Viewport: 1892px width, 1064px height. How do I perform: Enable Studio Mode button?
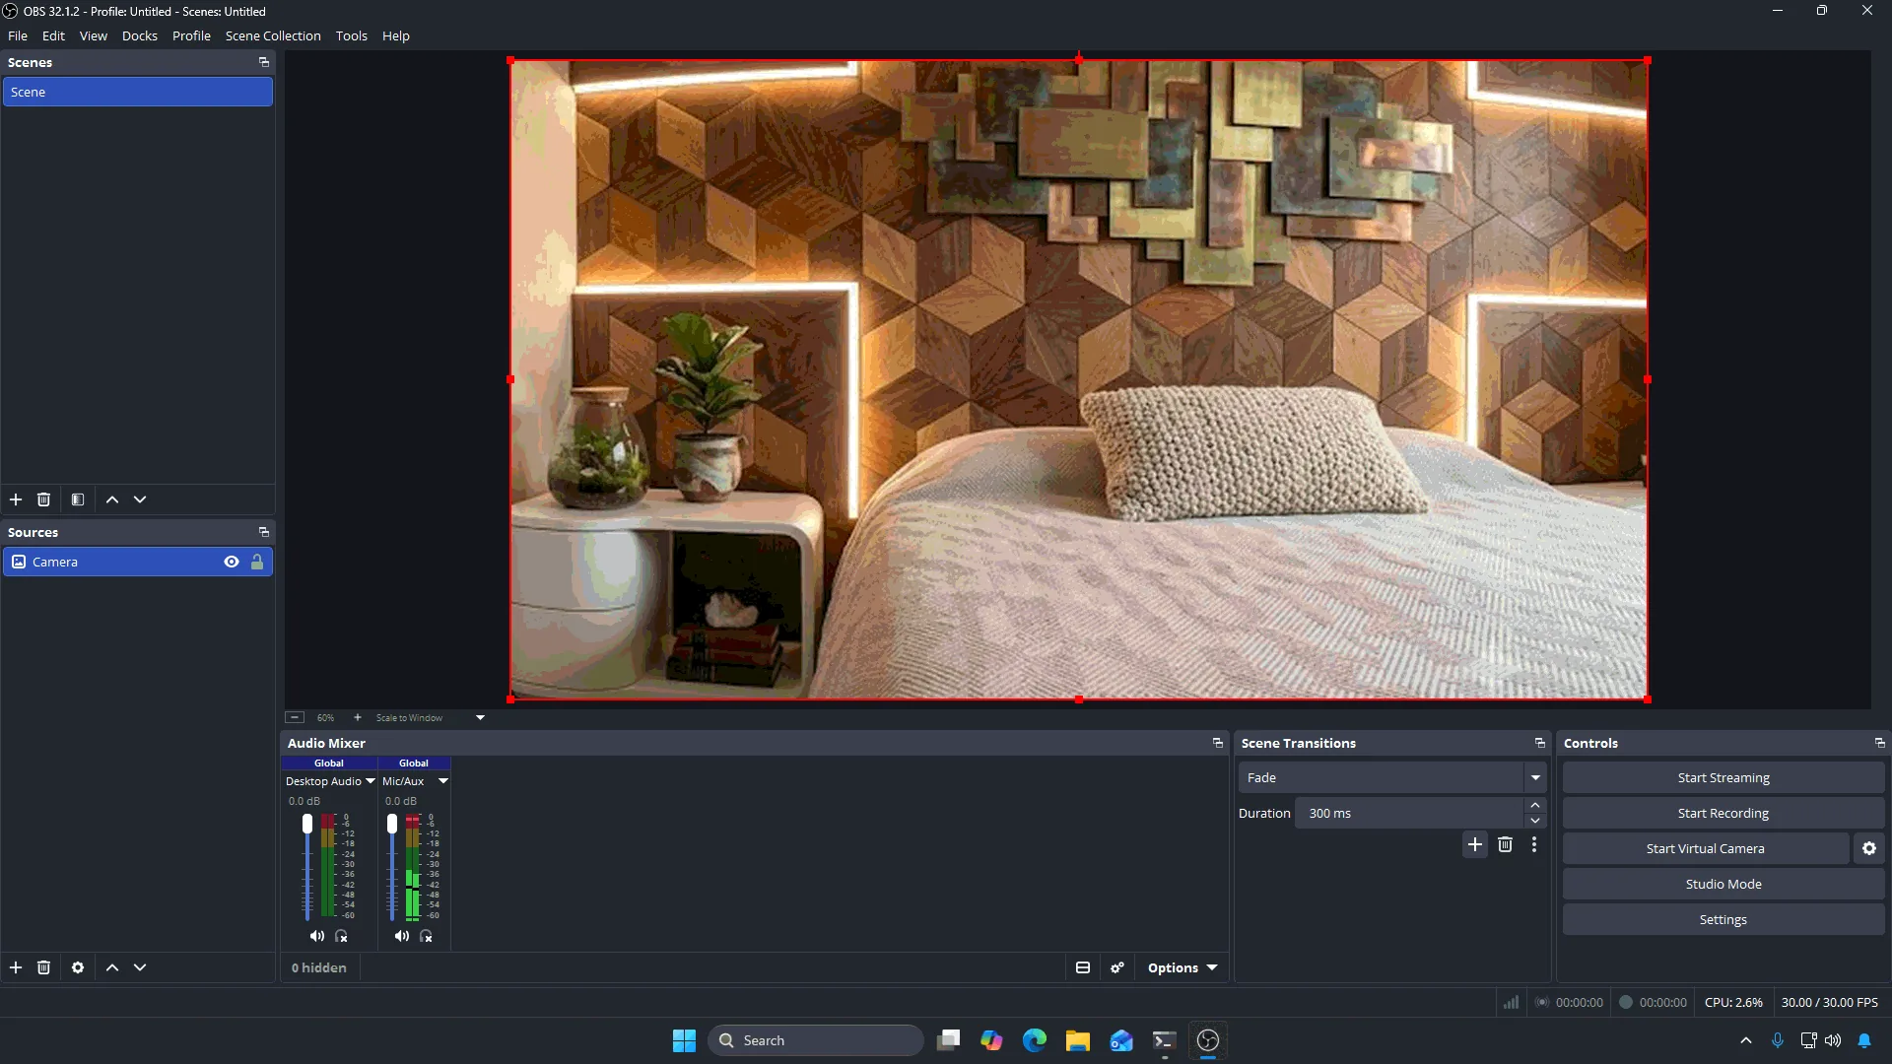1723,884
